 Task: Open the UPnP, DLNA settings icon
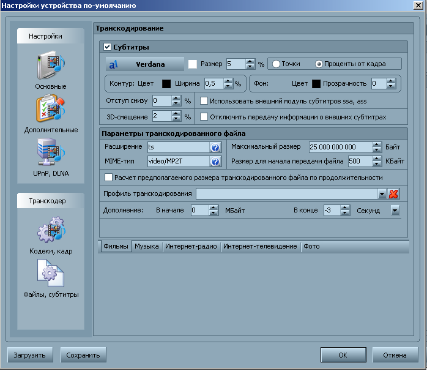coord(51,153)
